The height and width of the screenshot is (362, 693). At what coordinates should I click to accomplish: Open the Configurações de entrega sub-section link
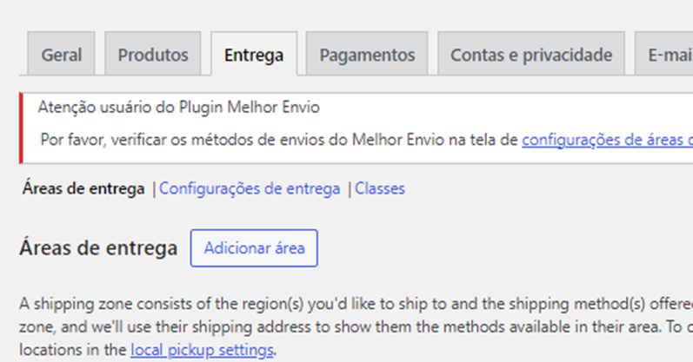pos(250,188)
